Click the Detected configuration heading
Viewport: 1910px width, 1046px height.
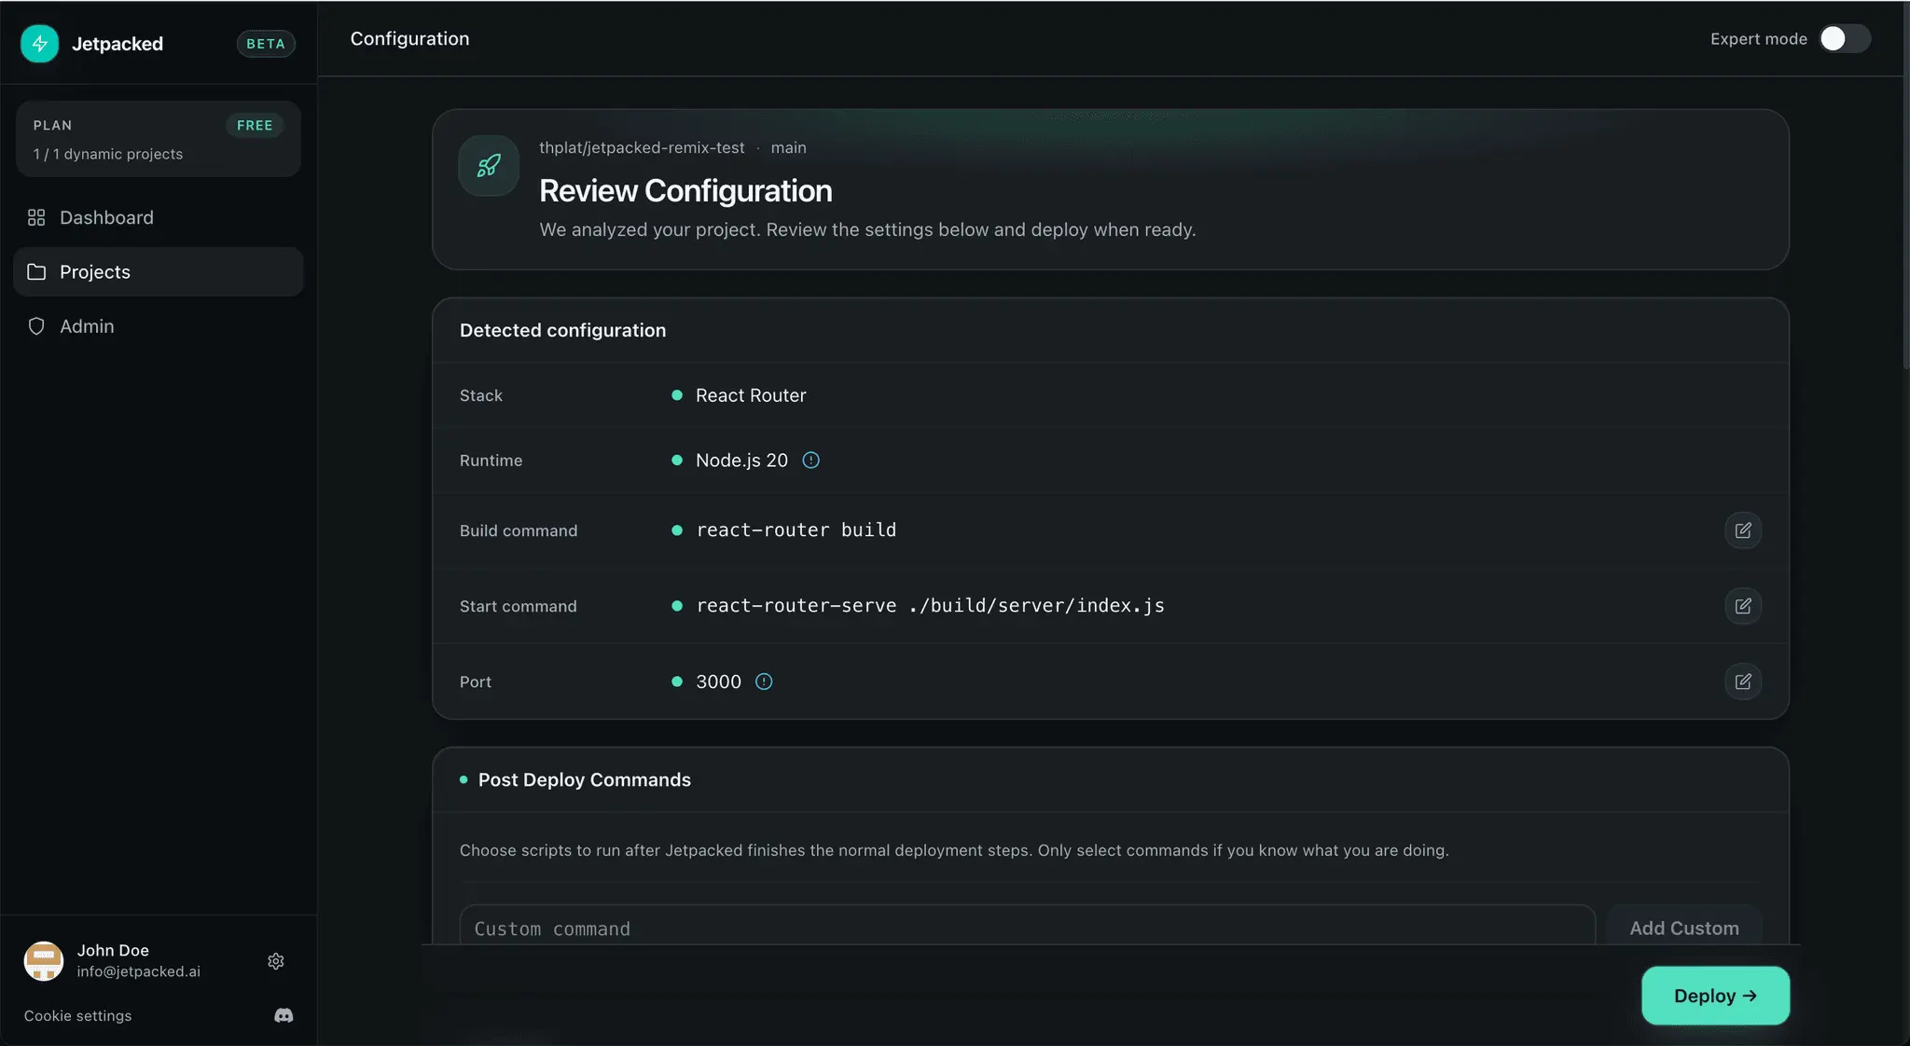pos(562,330)
